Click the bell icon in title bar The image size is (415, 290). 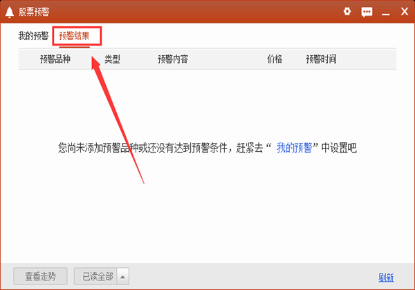[10, 12]
